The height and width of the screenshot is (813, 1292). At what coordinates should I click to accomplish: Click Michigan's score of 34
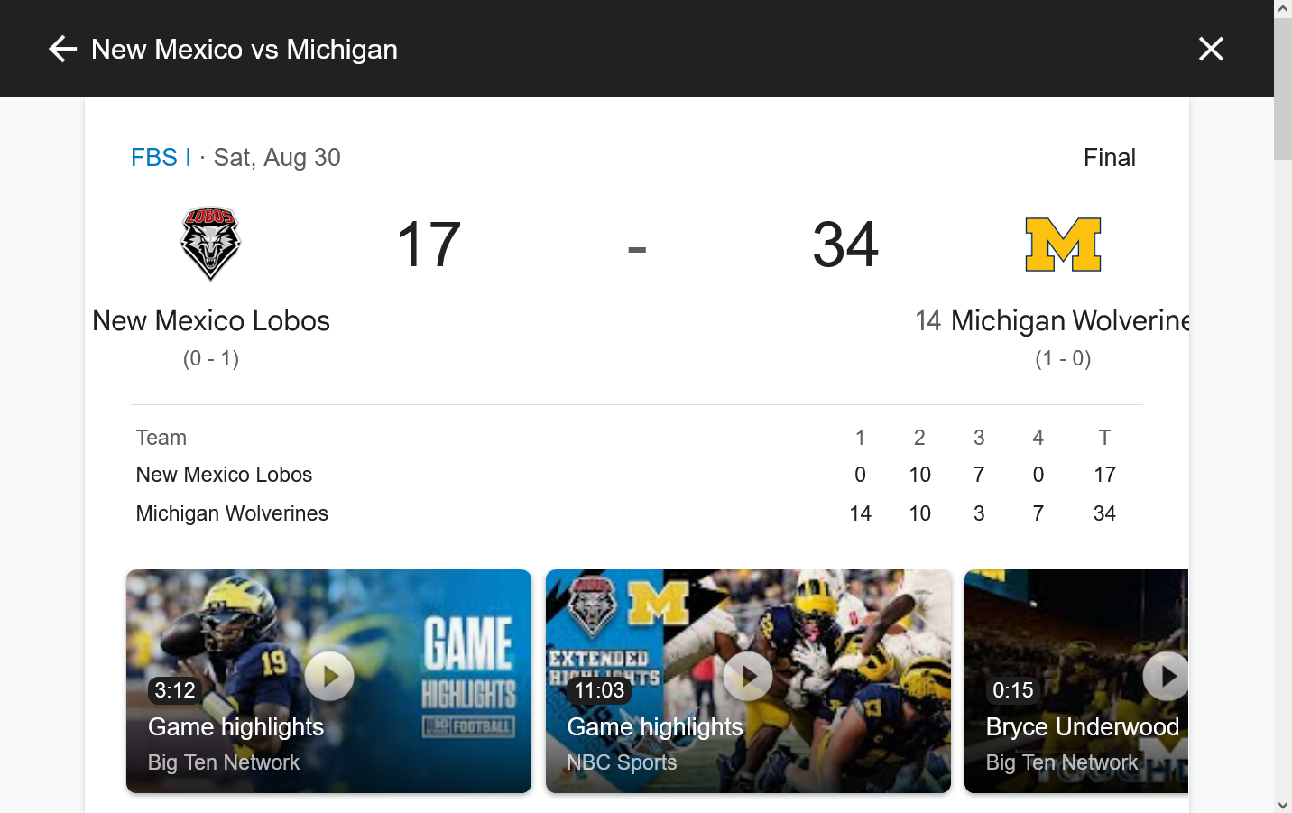[x=845, y=245]
